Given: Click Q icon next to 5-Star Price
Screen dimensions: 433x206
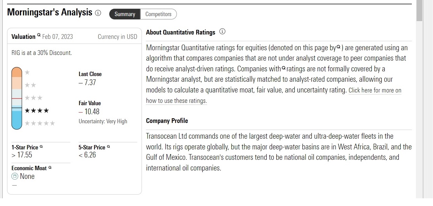Looking at the screenshot, I should click(x=109, y=146).
